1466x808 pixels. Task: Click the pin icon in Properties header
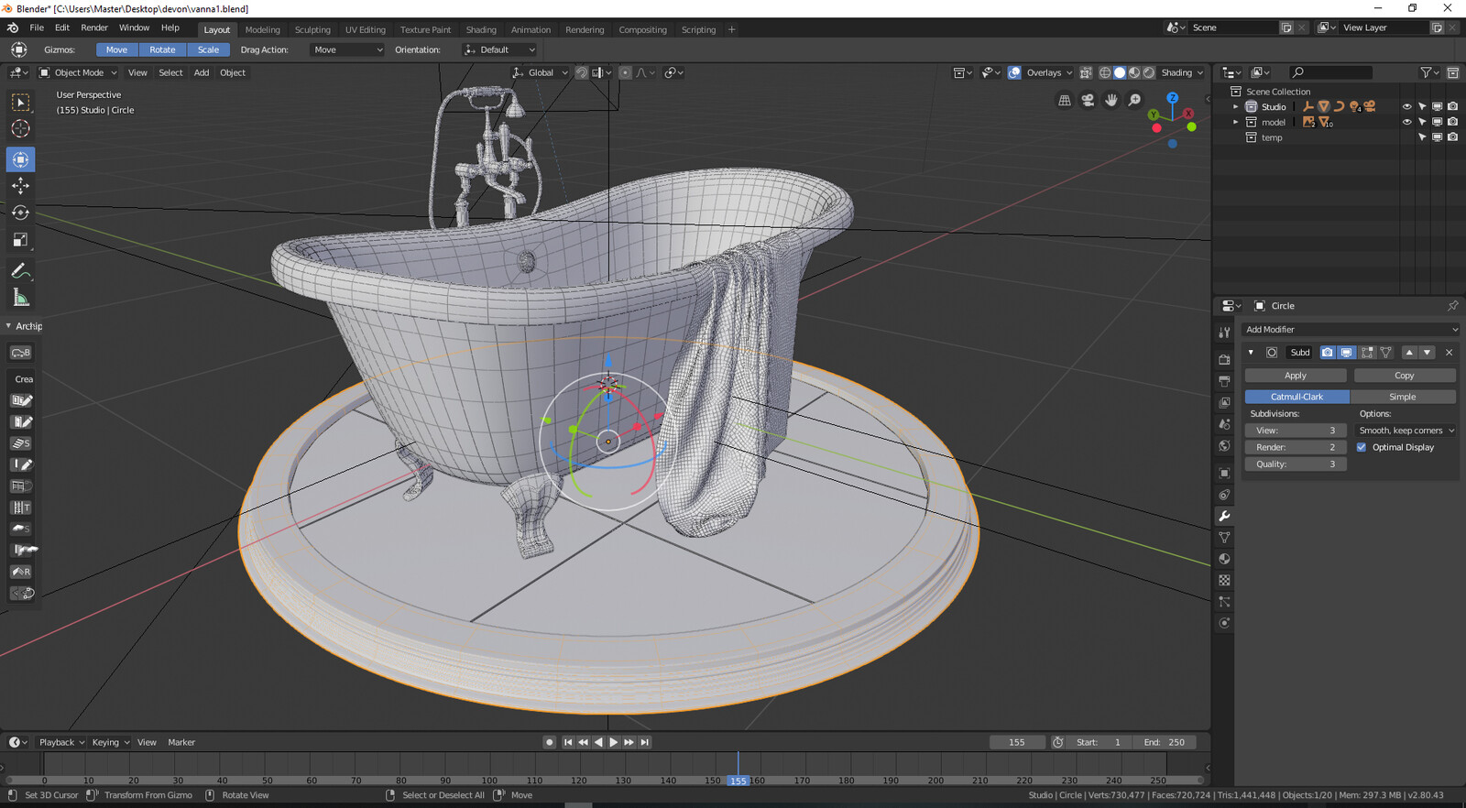1452,306
